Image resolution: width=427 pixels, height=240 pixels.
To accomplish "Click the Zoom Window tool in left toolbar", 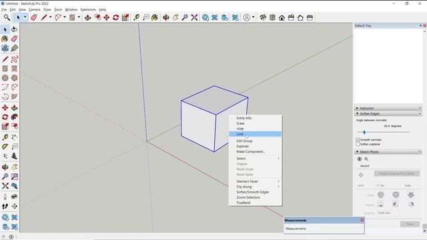I will pyautogui.click(x=15, y=177).
